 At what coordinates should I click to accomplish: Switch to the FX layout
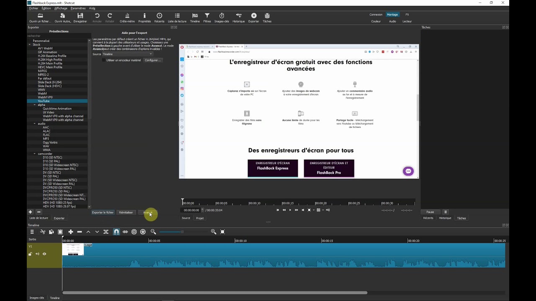pyautogui.click(x=407, y=15)
